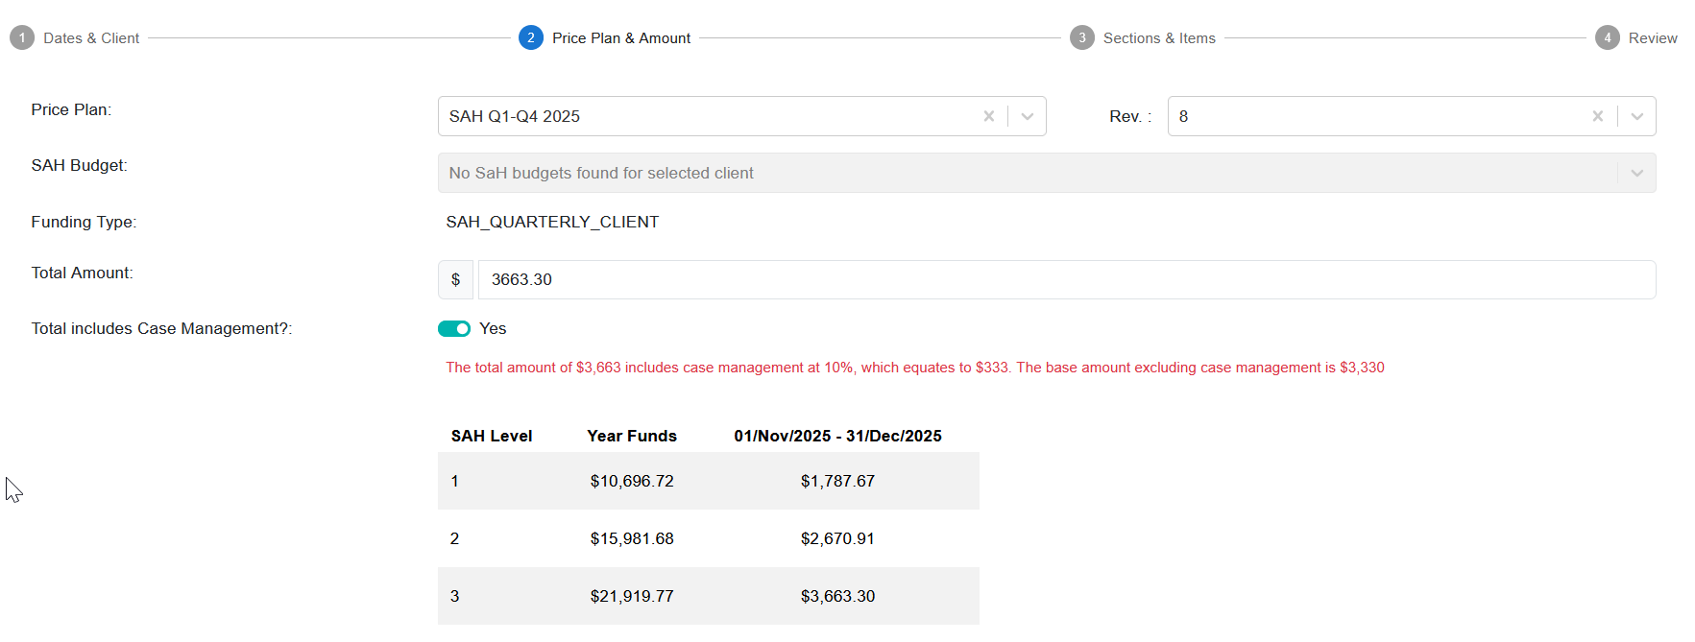Click step 2 circle icon
The image size is (1695, 642).
[x=530, y=37]
